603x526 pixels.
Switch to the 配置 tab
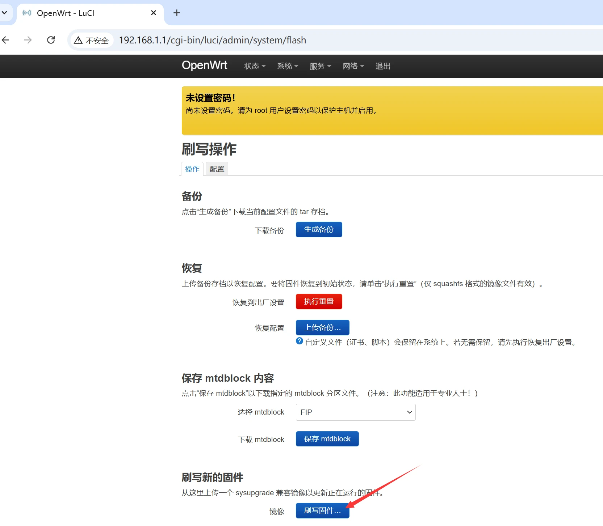[217, 169]
